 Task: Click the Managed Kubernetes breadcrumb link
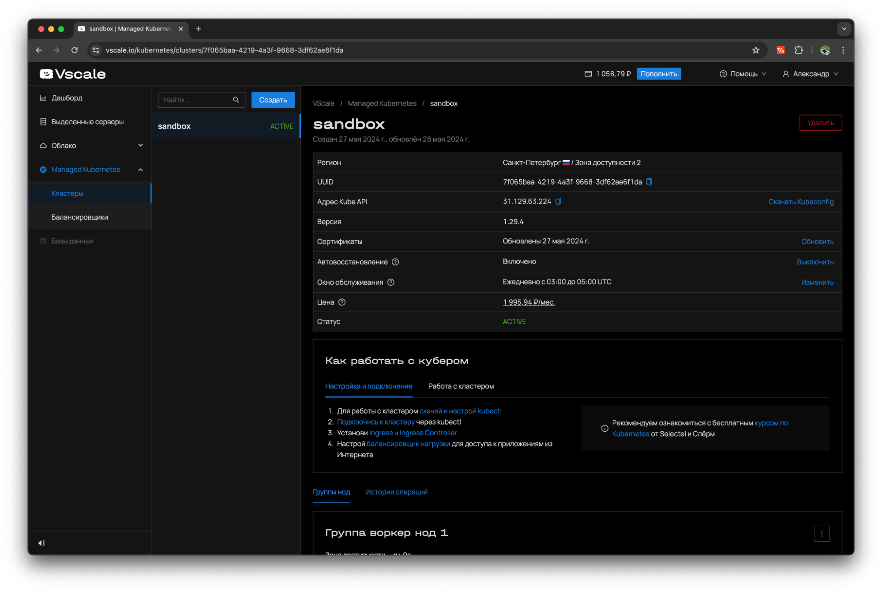pyautogui.click(x=382, y=103)
